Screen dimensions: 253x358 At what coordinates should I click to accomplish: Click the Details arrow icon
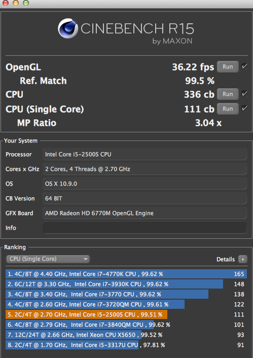[x=243, y=259]
